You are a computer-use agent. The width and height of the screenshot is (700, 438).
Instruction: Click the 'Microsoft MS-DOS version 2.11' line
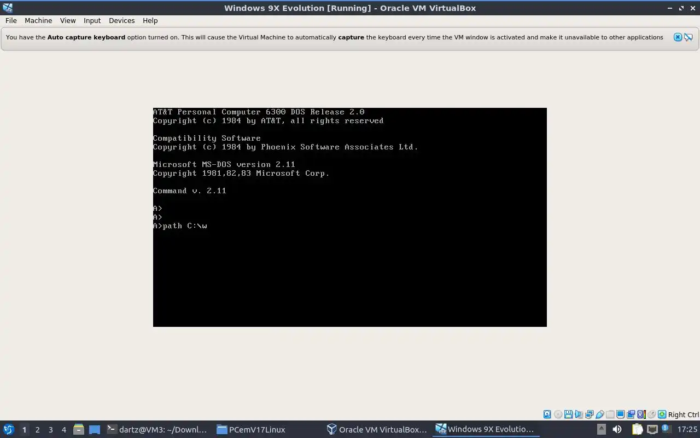click(x=224, y=164)
